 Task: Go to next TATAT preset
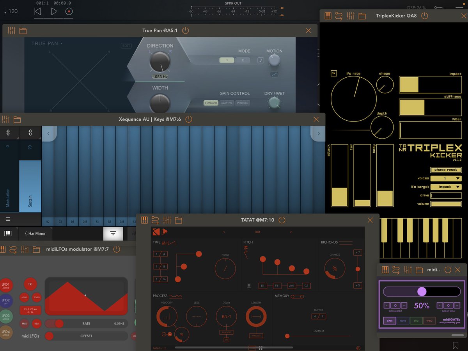click(x=291, y=232)
